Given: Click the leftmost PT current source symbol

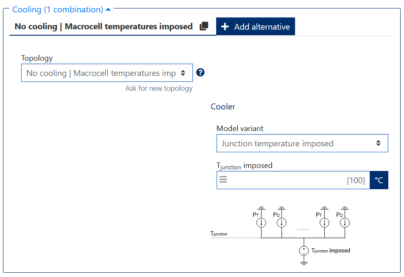Looking at the screenshot, I should click(261, 222).
